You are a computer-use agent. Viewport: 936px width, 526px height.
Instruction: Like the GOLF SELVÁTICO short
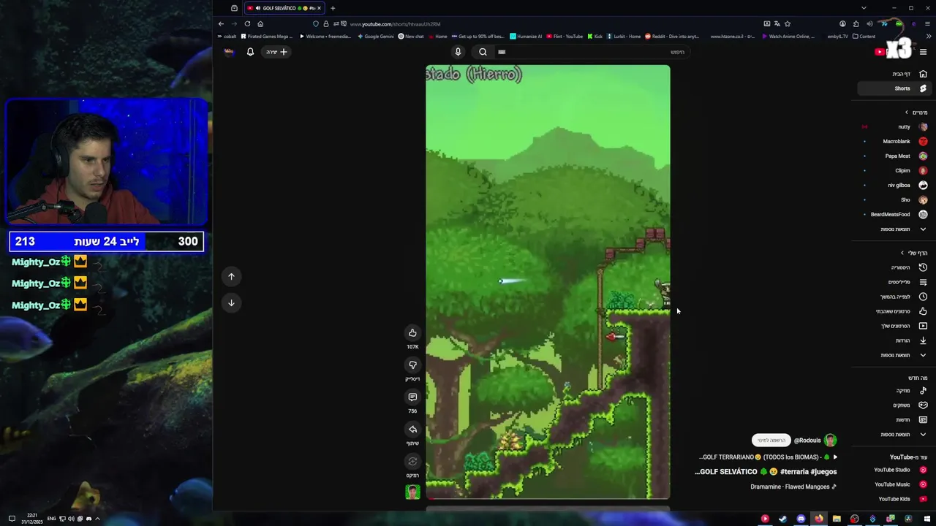coord(412,333)
